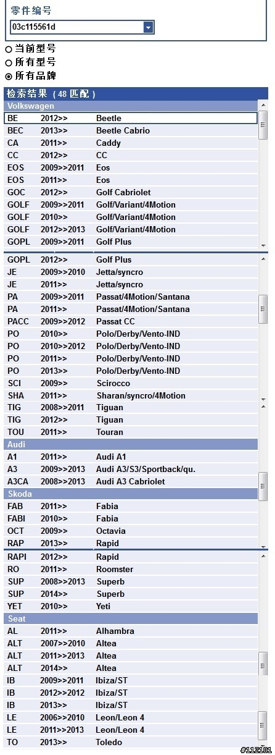The width and height of the screenshot is (275, 755).
Task: Select the RAPI 2012>> Rapid row
Action: [131, 557]
